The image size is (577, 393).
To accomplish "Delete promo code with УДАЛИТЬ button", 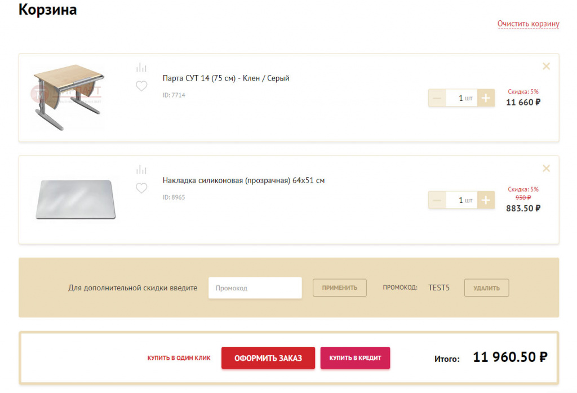I will [486, 288].
